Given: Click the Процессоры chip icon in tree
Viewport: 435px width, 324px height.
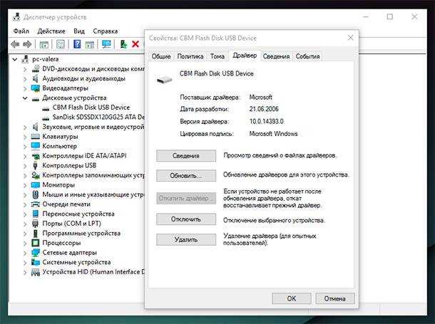Looking at the screenshot, I should pyautogui.click(x=36, y=243).
